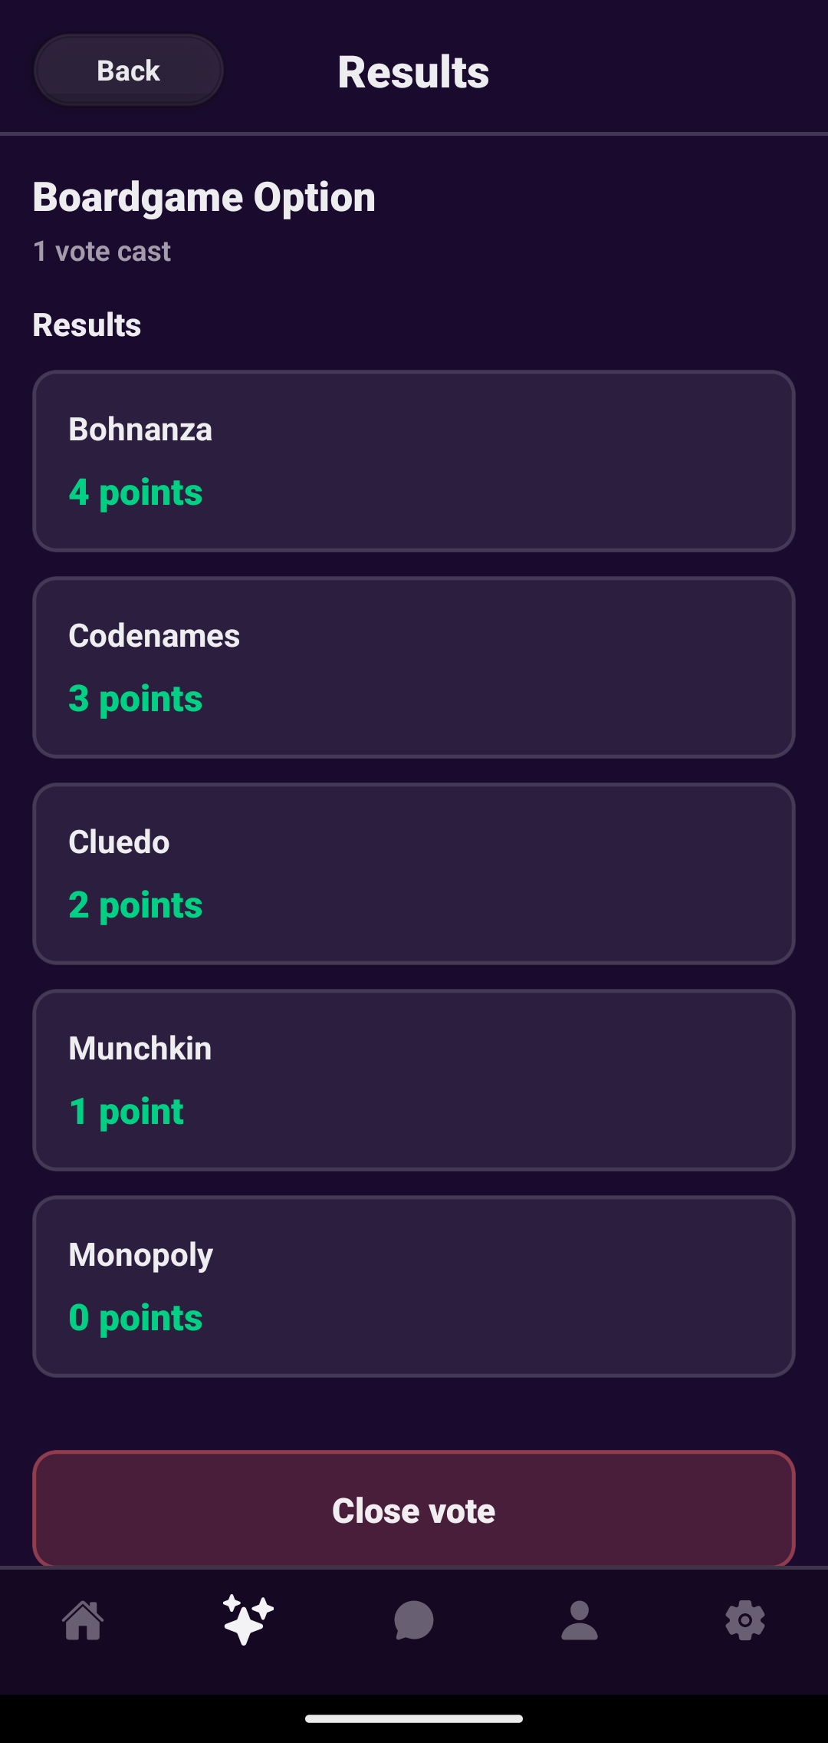Tap the Boardgame Option heading
This screenshot has height=1743, width=828.
[x=204, y=197]
